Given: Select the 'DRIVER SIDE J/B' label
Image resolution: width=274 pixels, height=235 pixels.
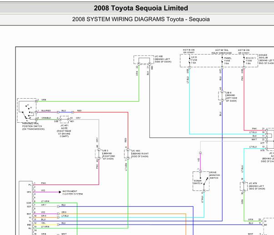Looking at the screenshot, I should pos(263,56).
